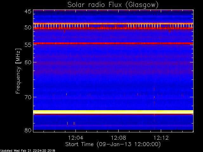
Task: Click the 70 MHz frequency label
Action: [x=28, y=97]
